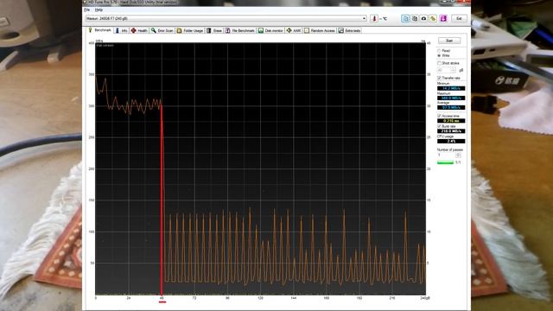
Task: Switch to the Disk monitor tab
Action: [x=270, y=31]
